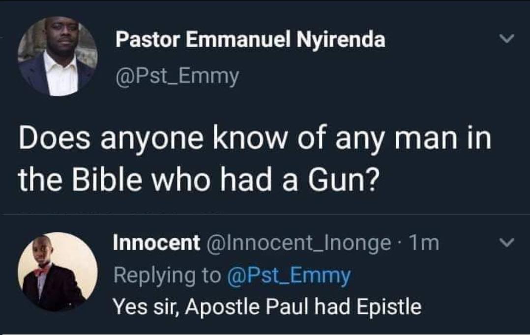Open Pastor Emmanuel Nyirenda's profile picture
This screenshot has width=530, height=335.
tap(58, 56)
